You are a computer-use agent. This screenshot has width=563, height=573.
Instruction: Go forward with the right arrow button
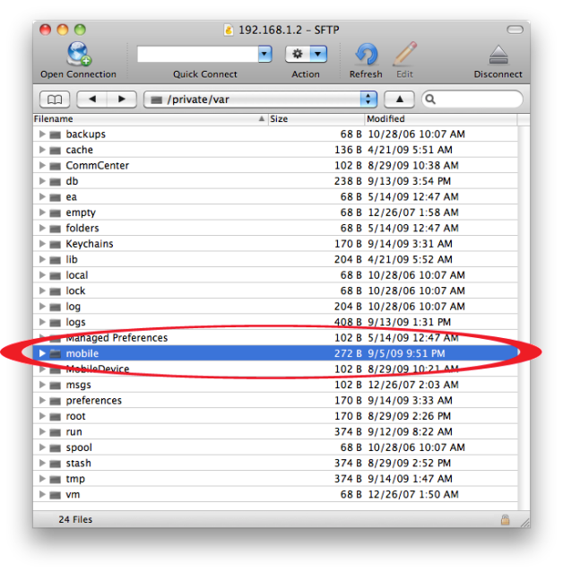click(122, 100)
